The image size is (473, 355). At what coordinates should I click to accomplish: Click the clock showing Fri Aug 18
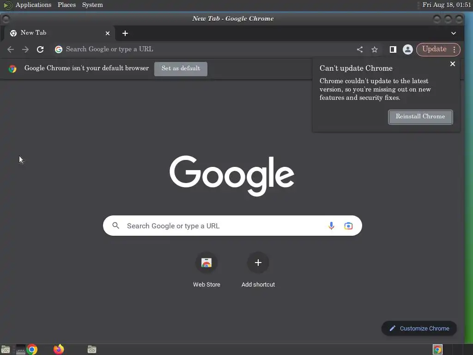point(447,5)
